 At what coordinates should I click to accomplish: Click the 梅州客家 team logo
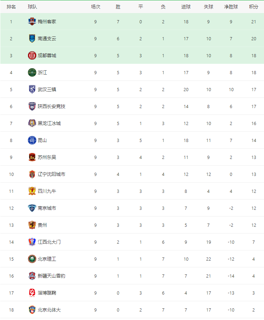click(32, 22)
